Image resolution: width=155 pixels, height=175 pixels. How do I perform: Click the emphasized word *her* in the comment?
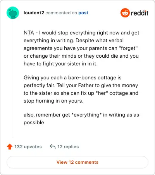(x=102, y=93)
